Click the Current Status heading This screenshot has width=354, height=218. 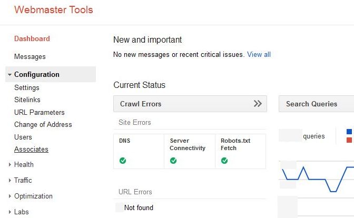point(139,85)
